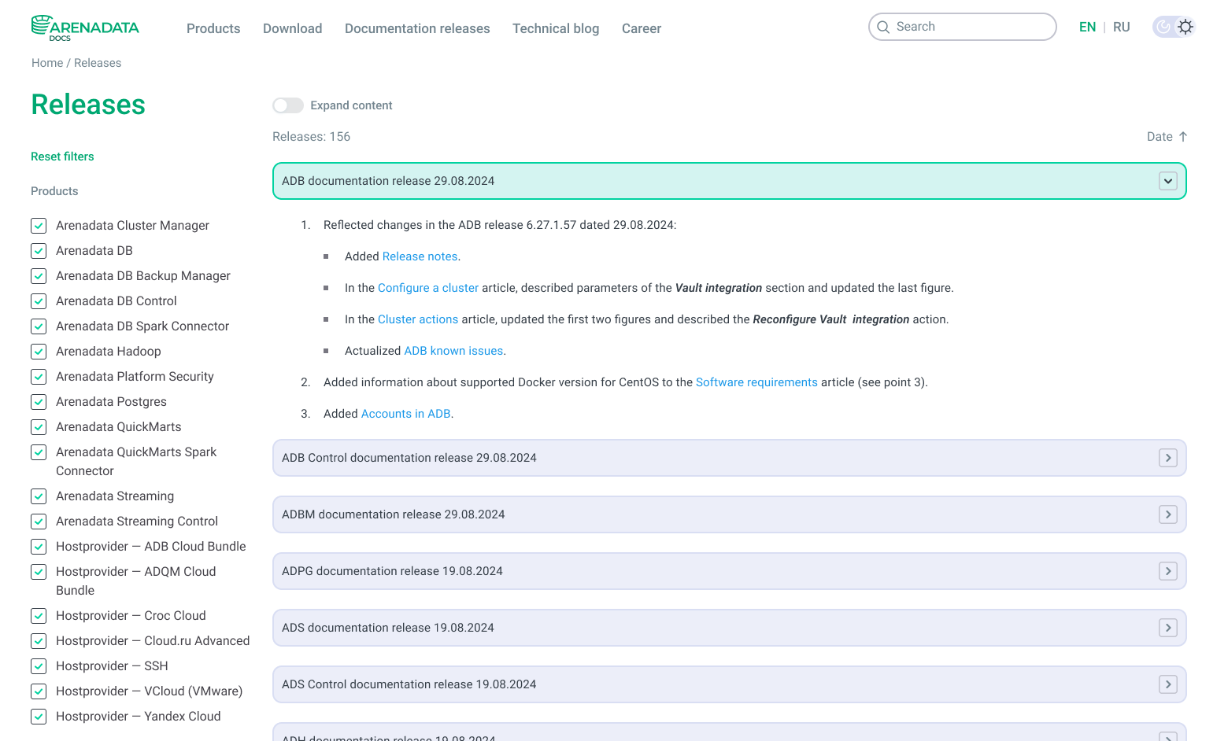Toggle the dark/light theme switch
The width and height of the screenshot is (1228, 741).
[x=1174, y=27]
